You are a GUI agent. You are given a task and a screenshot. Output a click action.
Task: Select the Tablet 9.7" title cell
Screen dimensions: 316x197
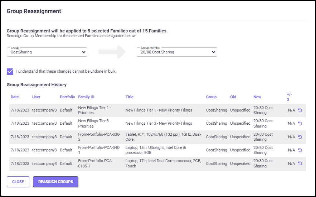[x=163, y=137]
